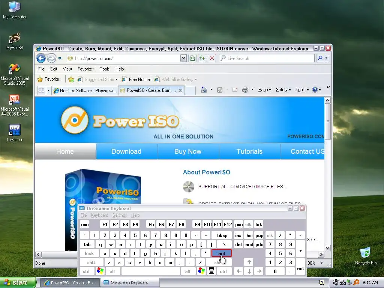384x288 pixels.
Task: Open Quick Tabs grid icon
Action: coord(41,91)
